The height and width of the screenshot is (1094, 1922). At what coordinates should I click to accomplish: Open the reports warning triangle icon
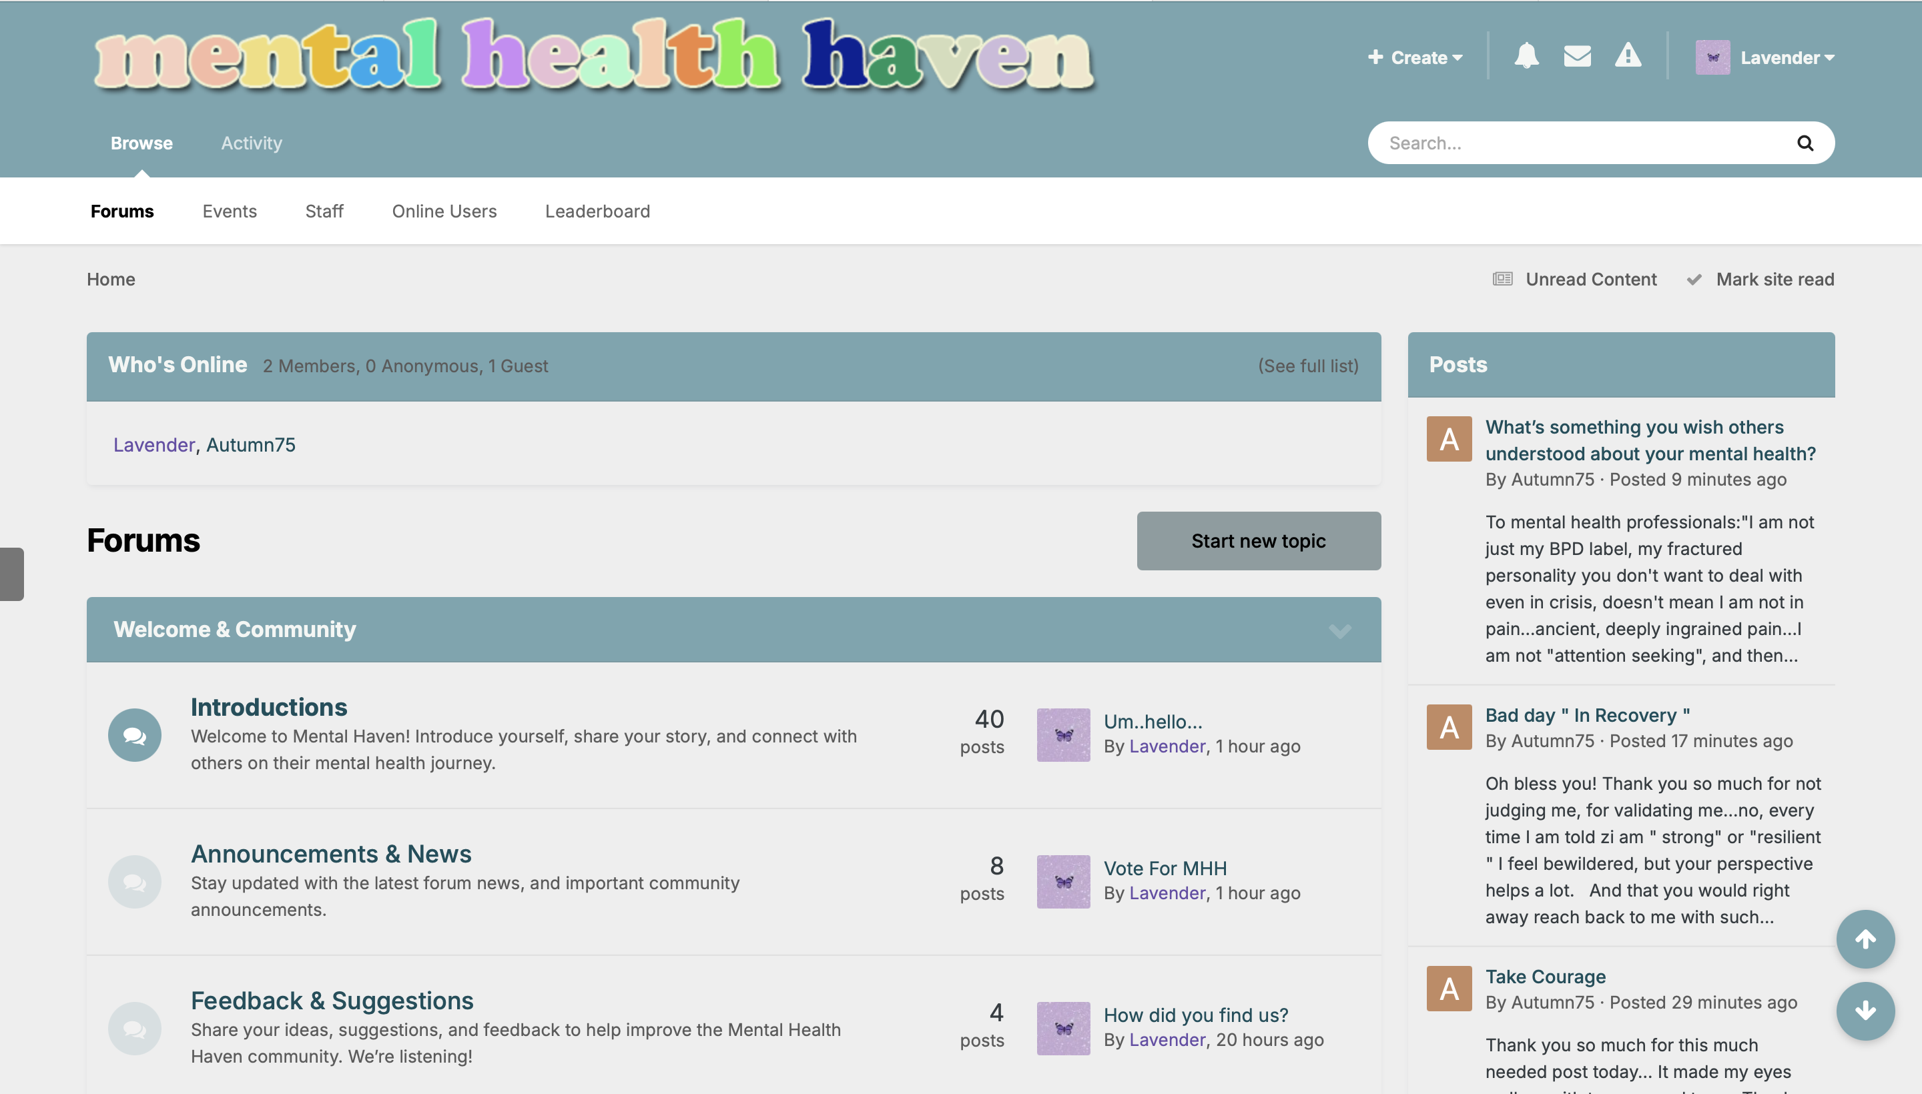coord(1628,56)
